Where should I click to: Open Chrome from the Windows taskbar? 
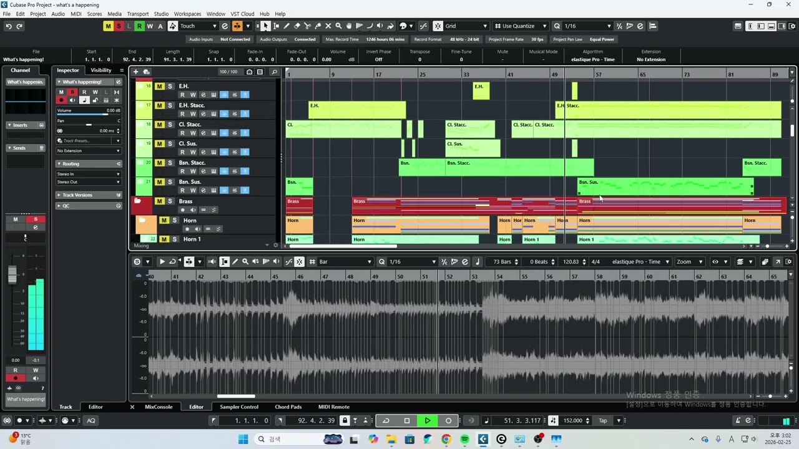click(x=446, y=439)
